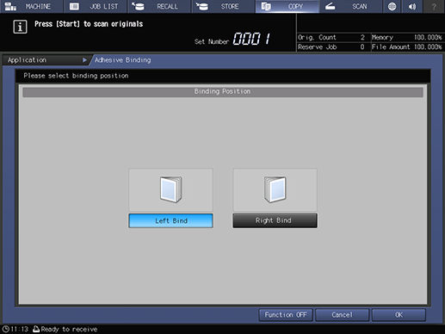Click the globe language icon
Viewport: 445px width, 334px height.
pyautogui.click(x=392, y=6)
